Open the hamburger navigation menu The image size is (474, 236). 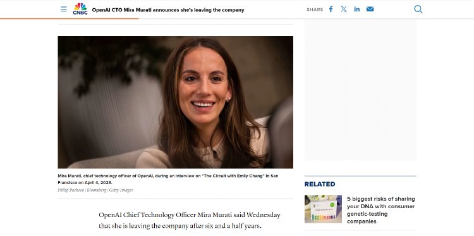(x=63, y=9)
